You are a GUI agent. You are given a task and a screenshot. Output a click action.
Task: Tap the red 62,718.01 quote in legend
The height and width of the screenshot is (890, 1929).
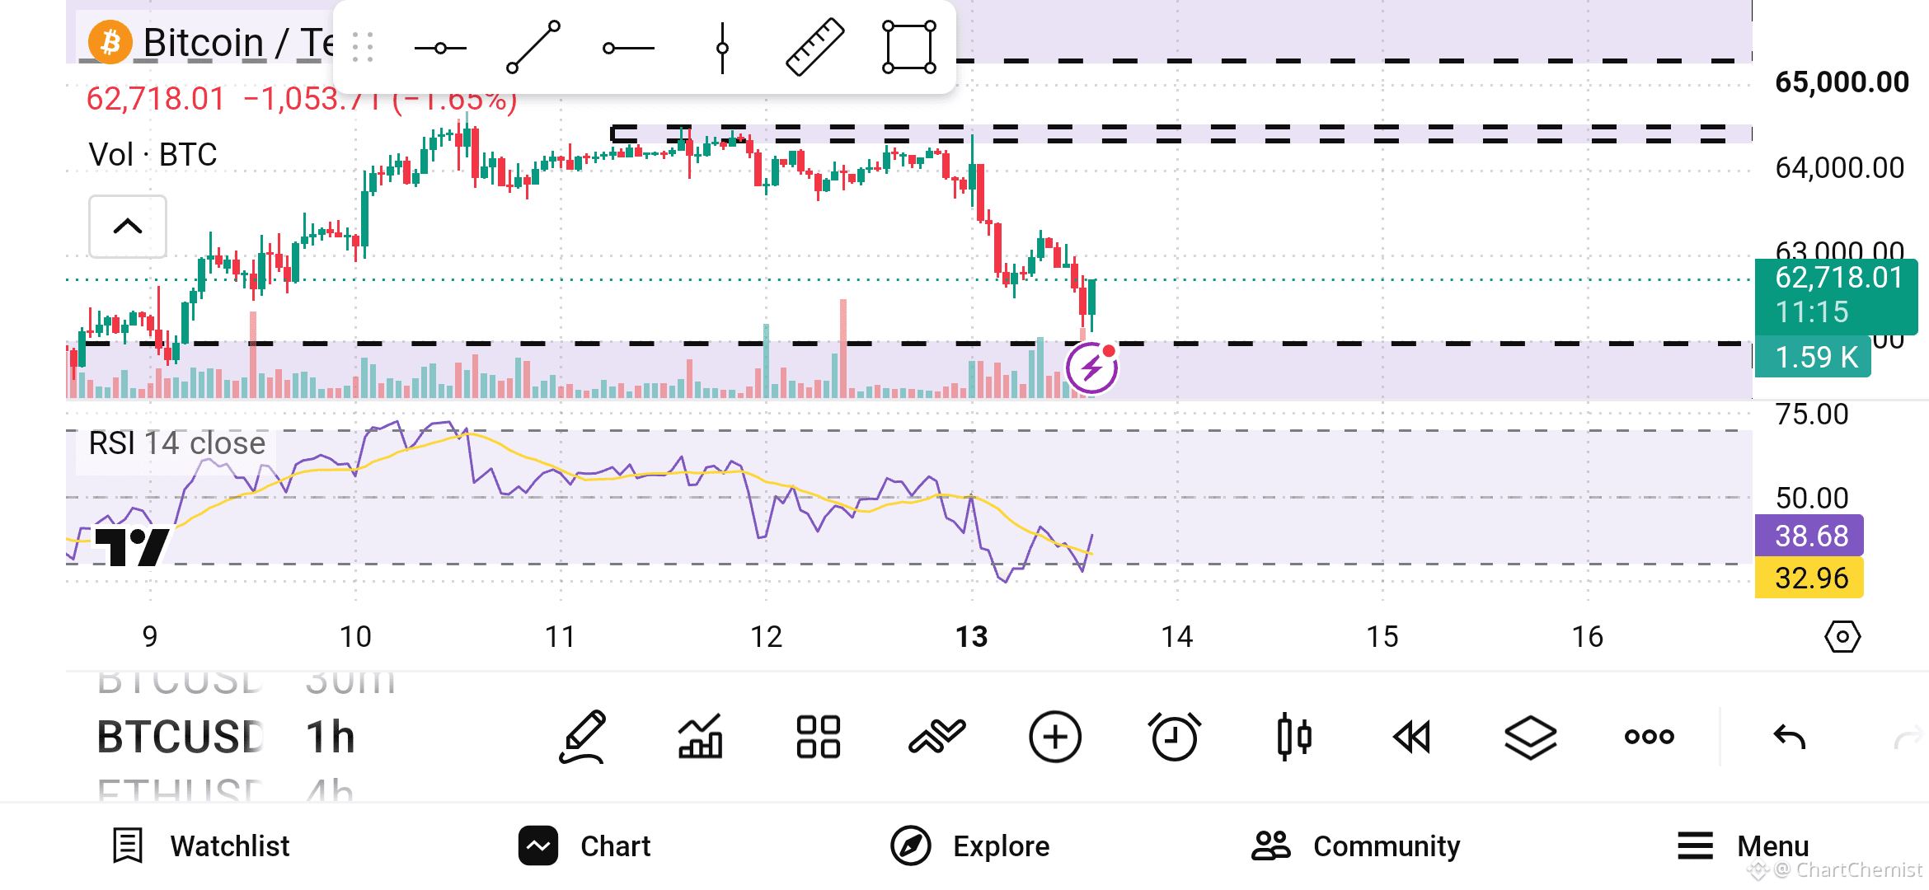(155, 100)
